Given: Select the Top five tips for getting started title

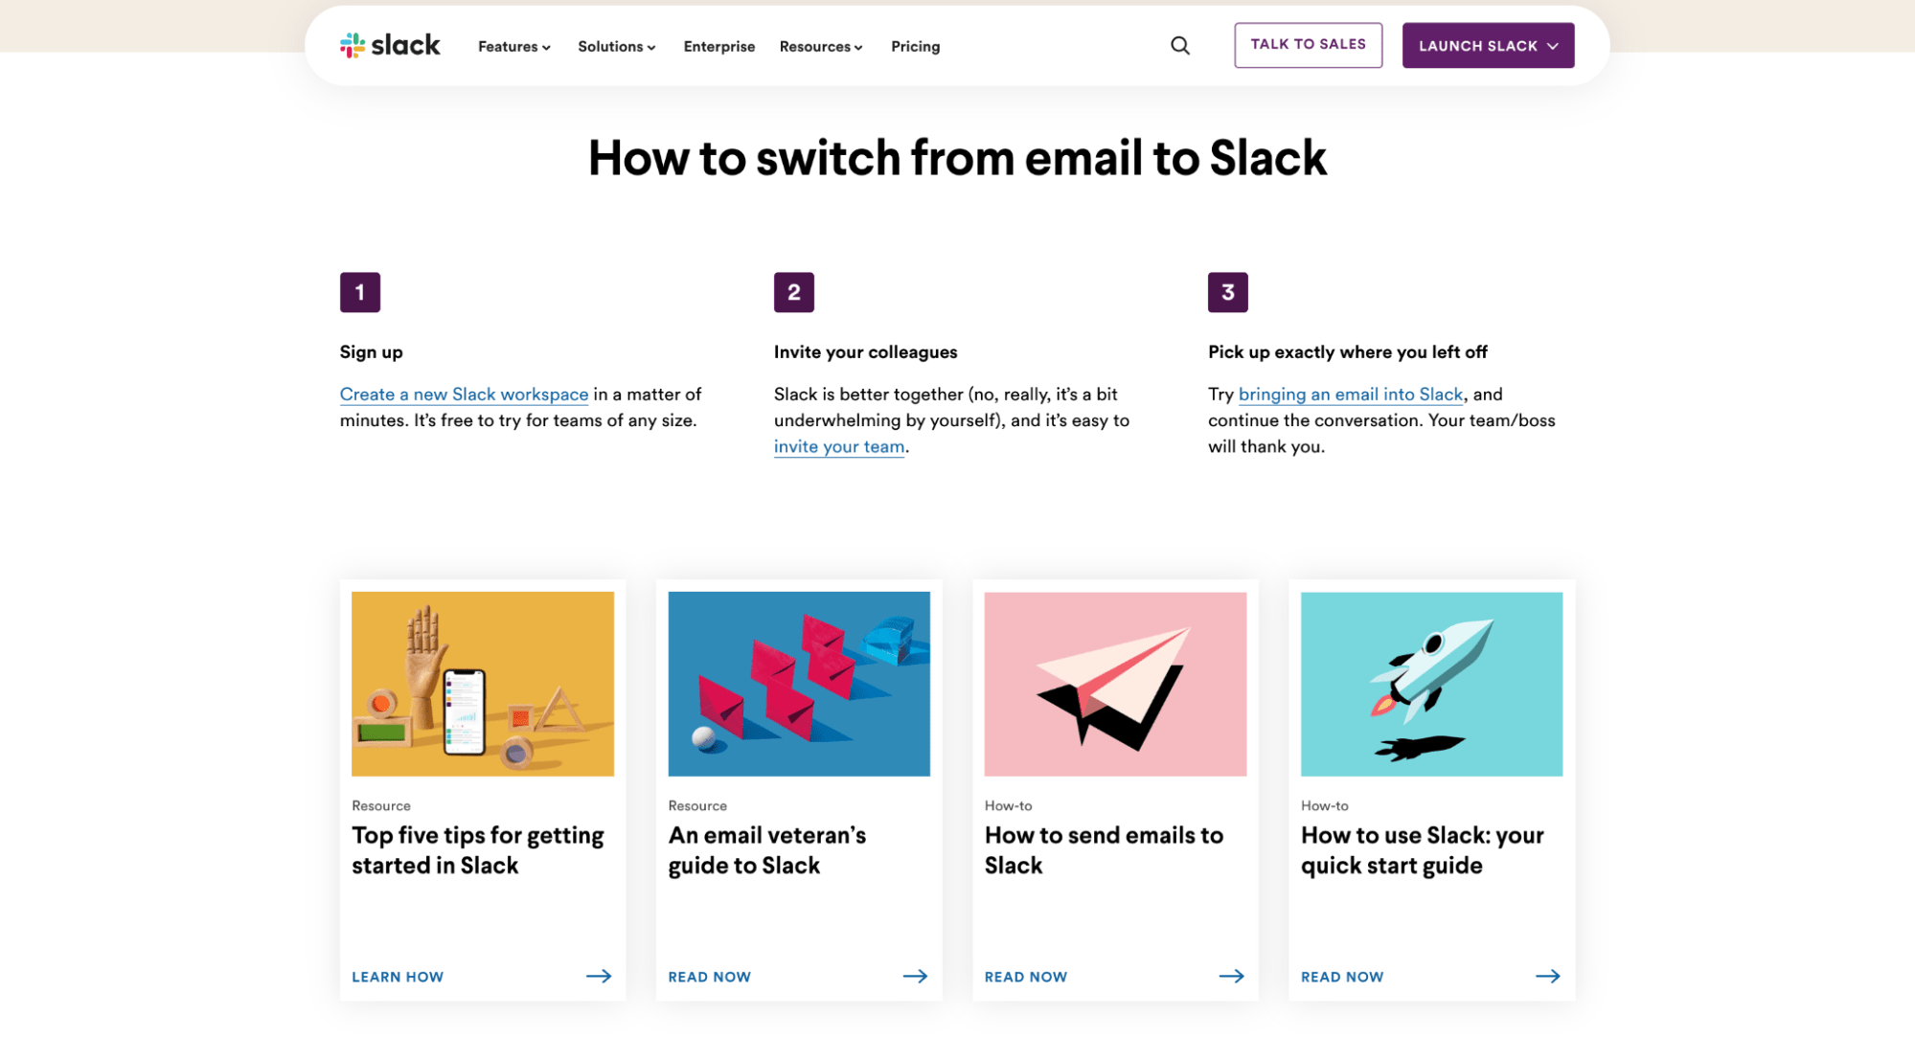Looking at the screenshot, I should click(x=477, y=850).
